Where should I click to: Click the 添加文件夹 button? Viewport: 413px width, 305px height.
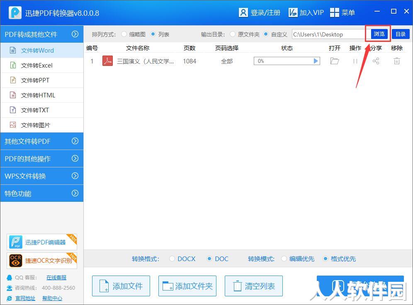coord(187,286)
